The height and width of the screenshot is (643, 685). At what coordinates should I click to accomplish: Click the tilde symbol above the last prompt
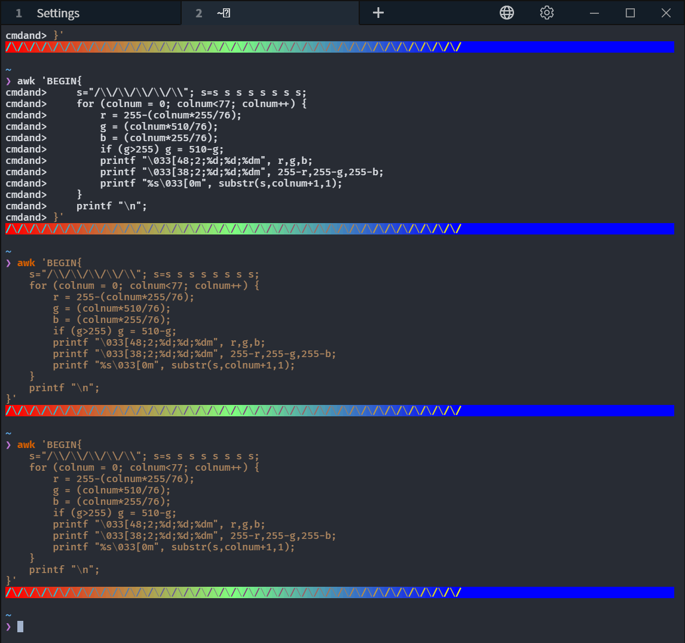(x=8, y=614)
